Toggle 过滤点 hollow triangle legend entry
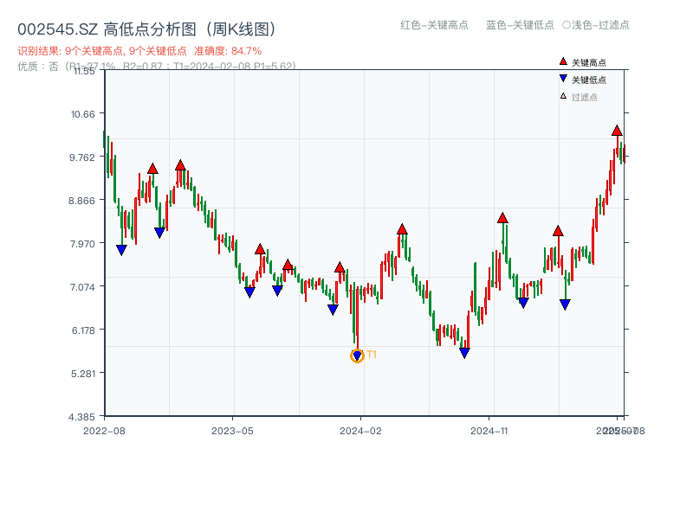693x519 pixels. click(579, 97)
